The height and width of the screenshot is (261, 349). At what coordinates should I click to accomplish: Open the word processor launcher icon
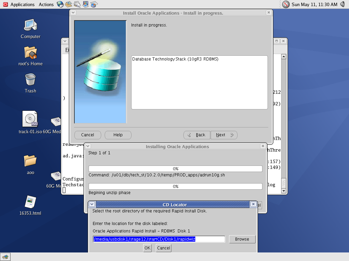[77, 4]
